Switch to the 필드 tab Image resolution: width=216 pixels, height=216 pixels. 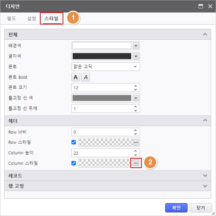(x=12, y=18)
